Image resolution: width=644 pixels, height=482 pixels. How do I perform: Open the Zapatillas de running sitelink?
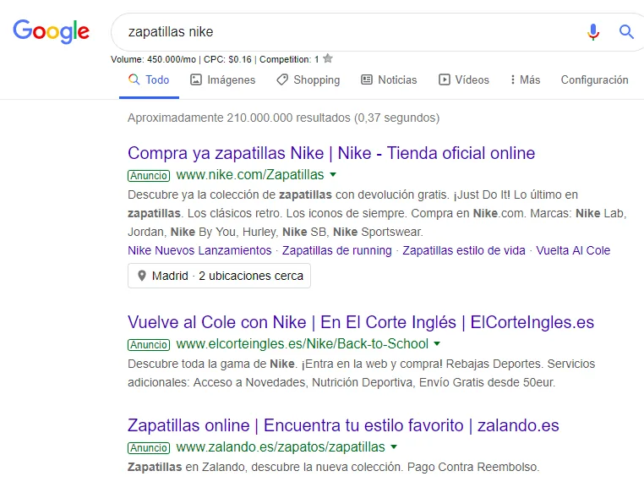pyautogui.click(x=336, y=250)
